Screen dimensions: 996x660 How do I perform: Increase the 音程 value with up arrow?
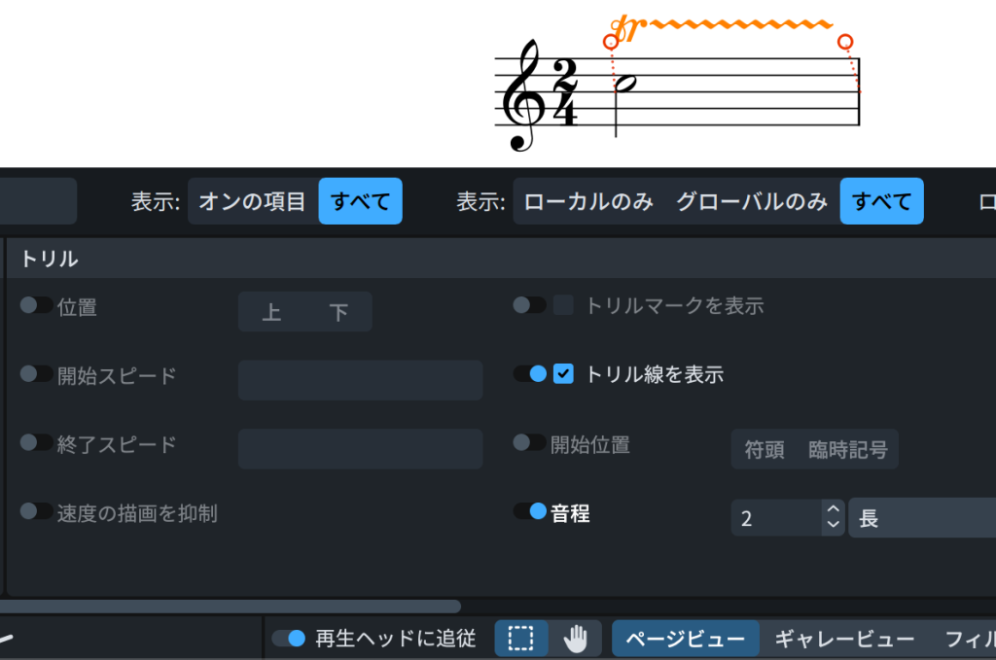pyautogui.click(x=832, y=508)
